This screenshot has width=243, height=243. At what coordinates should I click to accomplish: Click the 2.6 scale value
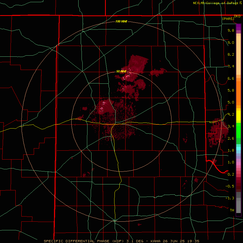click(x=231, y=139)
